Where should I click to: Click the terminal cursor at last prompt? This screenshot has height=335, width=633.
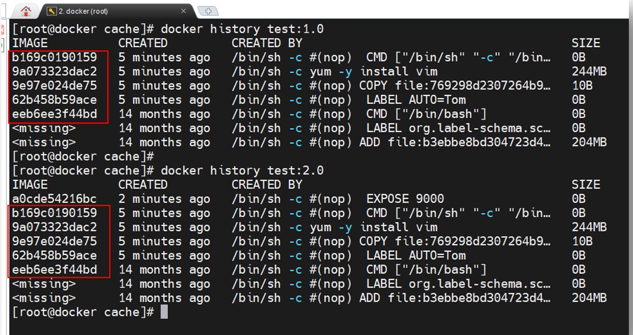point(164,312)
